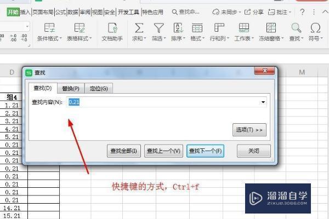Click the Freeze Panes (冻结窗格) icon
Image resolution: width=329 pixels, height=219 pixels.
coord(271,28)
